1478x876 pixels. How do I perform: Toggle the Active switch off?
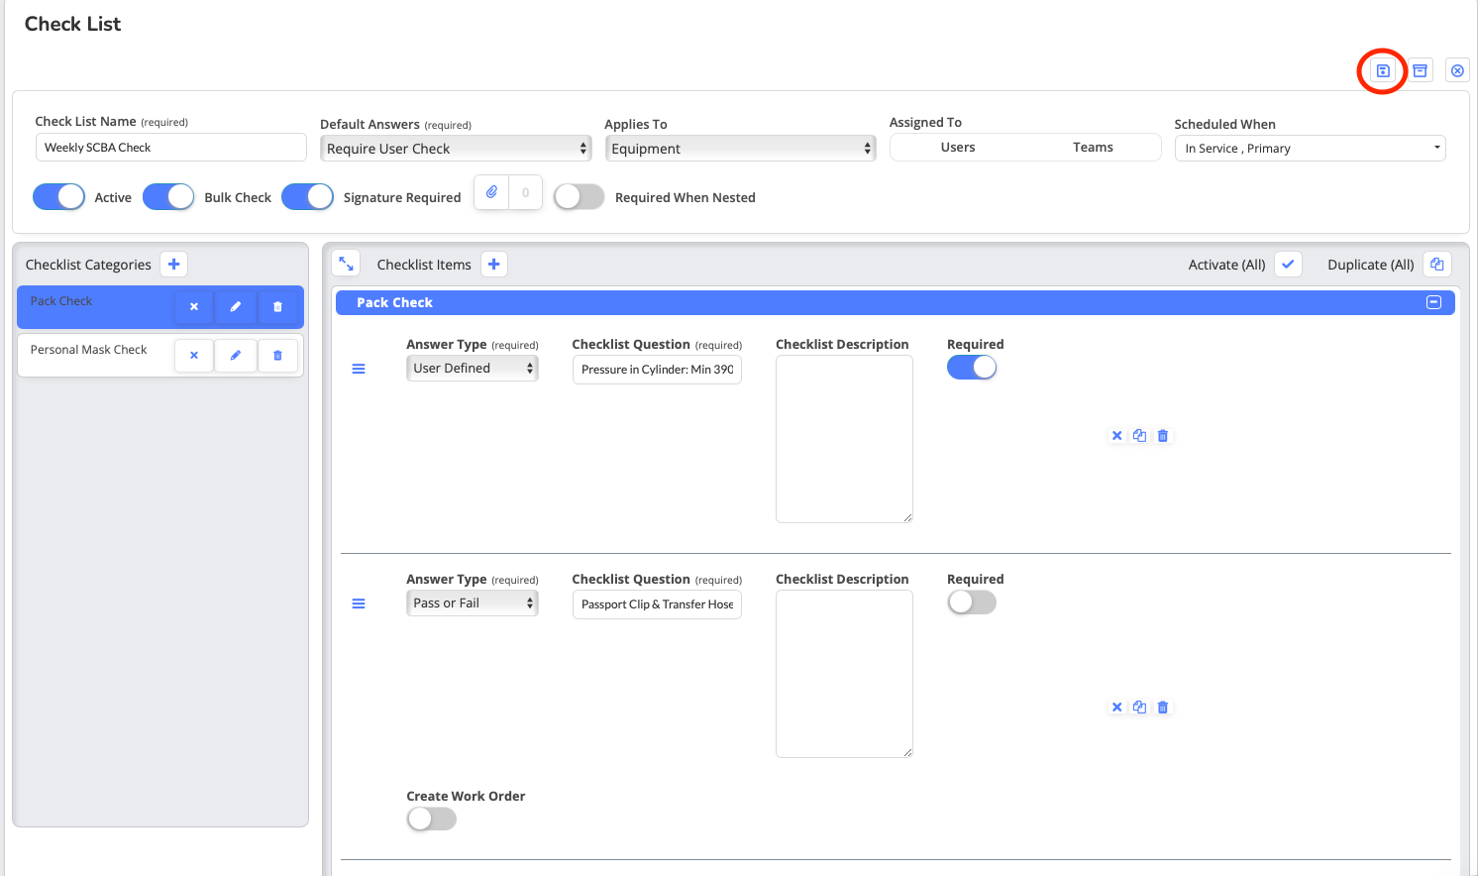[x=59, y=197]
